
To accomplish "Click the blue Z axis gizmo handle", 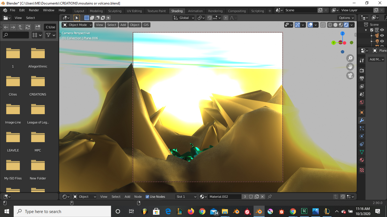I will 343,33.
